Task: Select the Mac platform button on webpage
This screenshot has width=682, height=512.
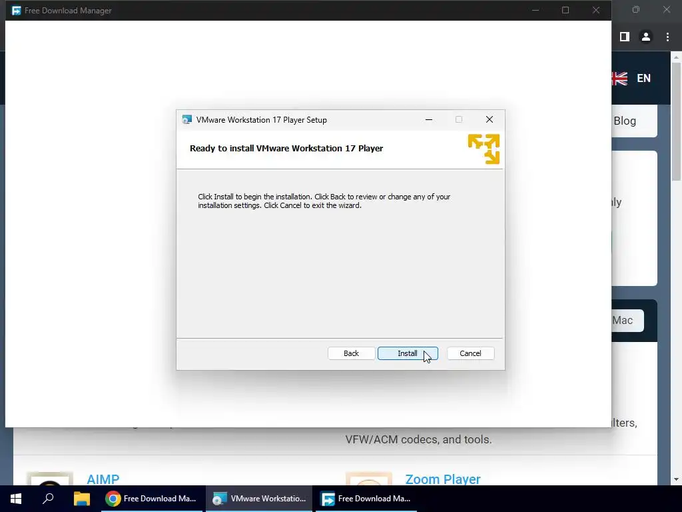Action: pyautogui.click(x=627, y=321)
